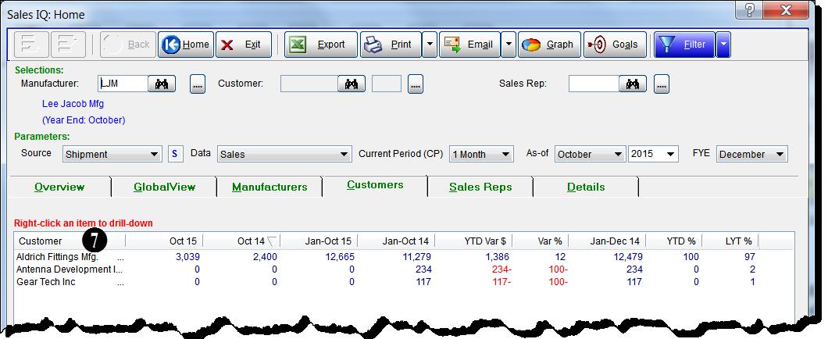Screen dimensions: 828x339
Task: Click the expand outline toolbar icon
Action: [68, 45]
